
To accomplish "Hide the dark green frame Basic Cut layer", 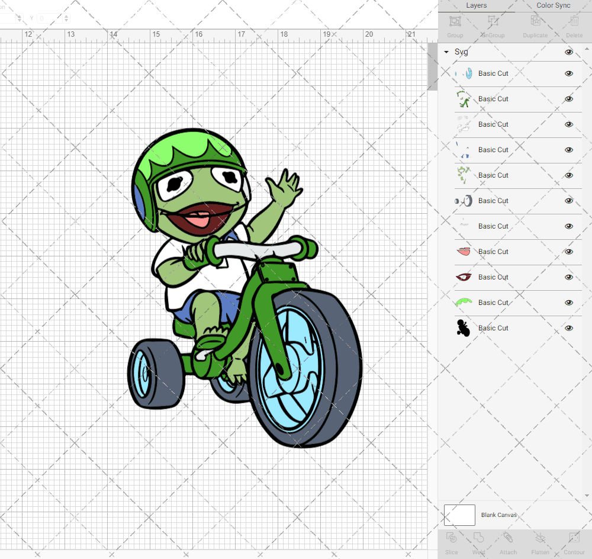I will [x=568, y=99].
